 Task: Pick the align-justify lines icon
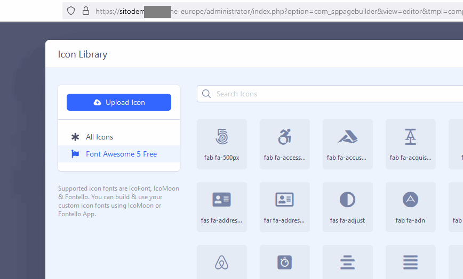[410, 262]
